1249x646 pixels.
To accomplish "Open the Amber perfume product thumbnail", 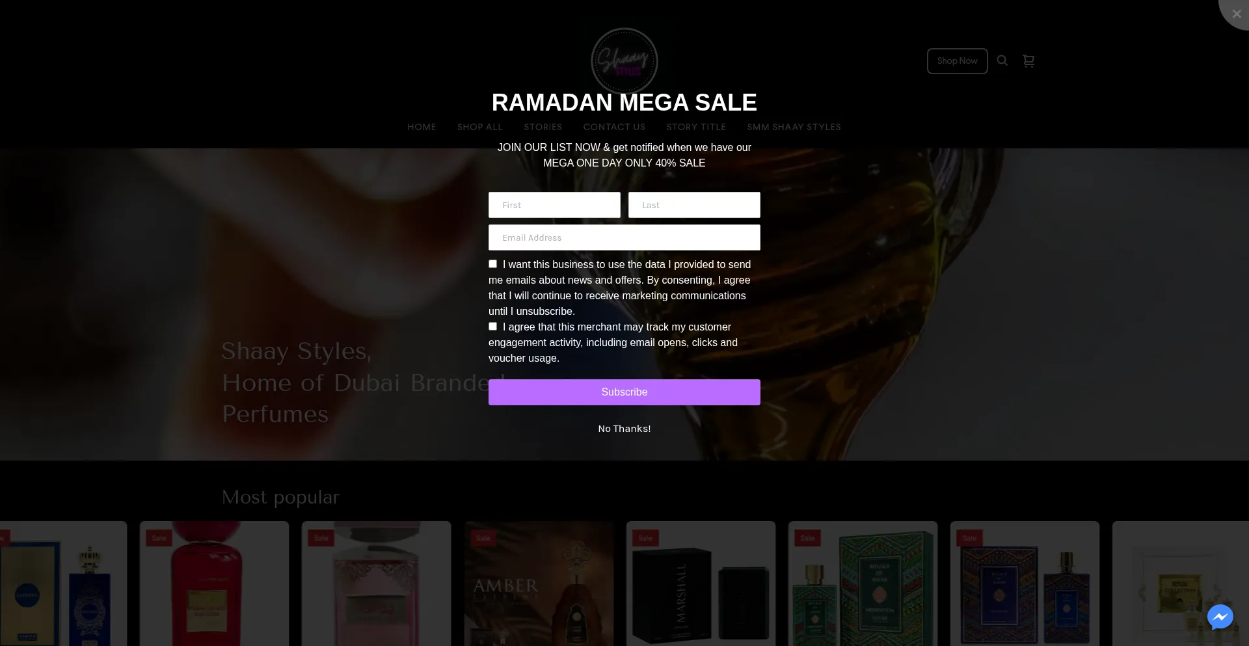I will click(x=539, y=584).
